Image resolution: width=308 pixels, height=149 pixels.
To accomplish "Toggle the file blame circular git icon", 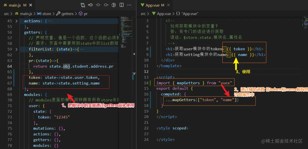I will [114, 5].
